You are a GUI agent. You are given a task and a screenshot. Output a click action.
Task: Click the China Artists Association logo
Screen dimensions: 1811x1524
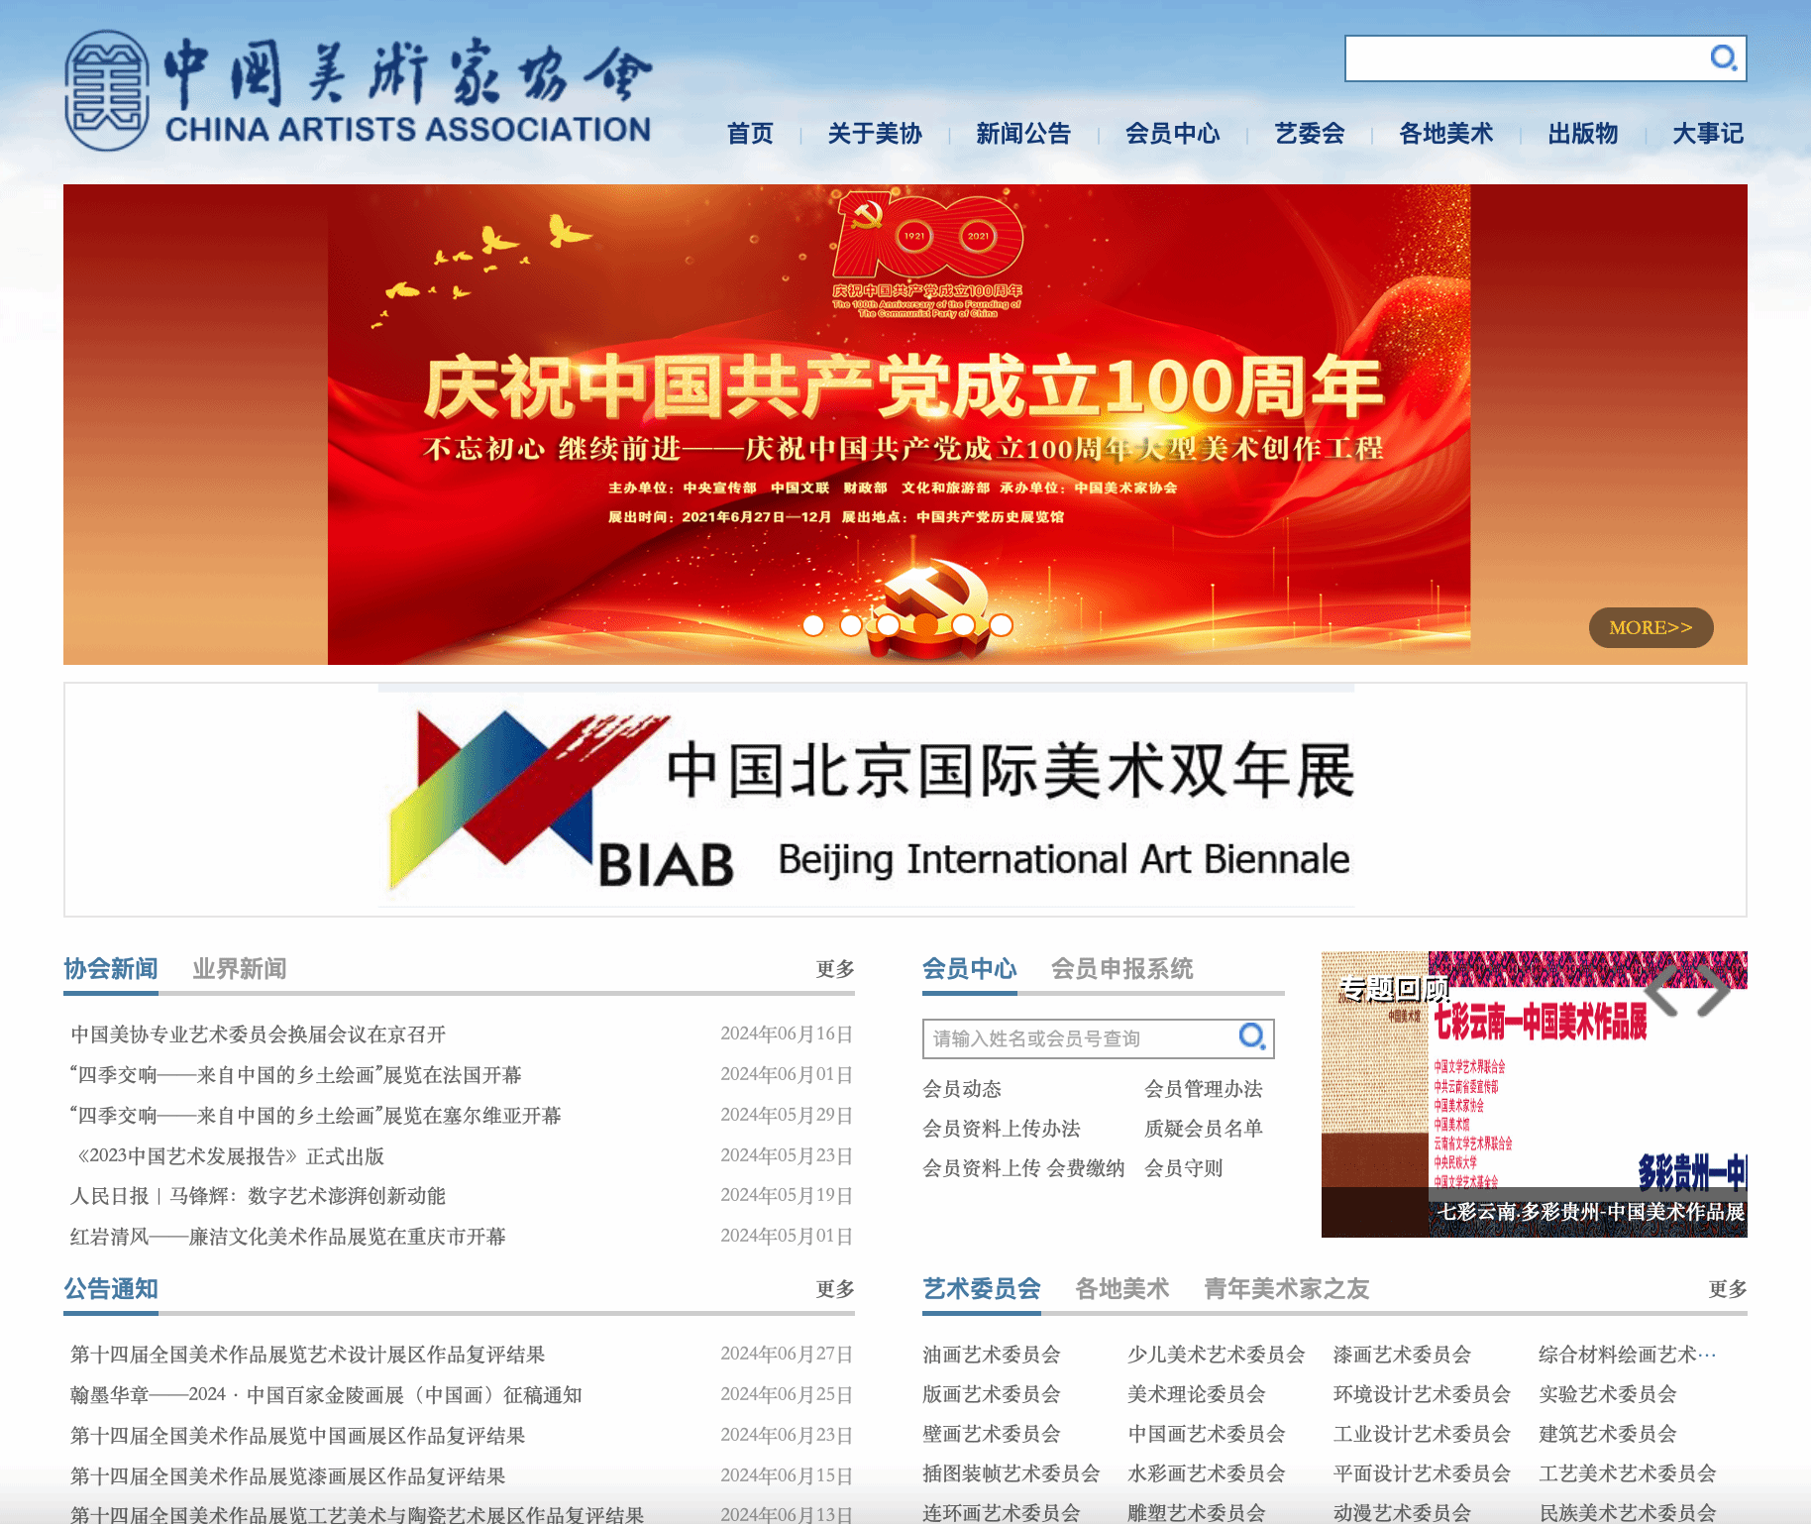(x=358, y=91)
